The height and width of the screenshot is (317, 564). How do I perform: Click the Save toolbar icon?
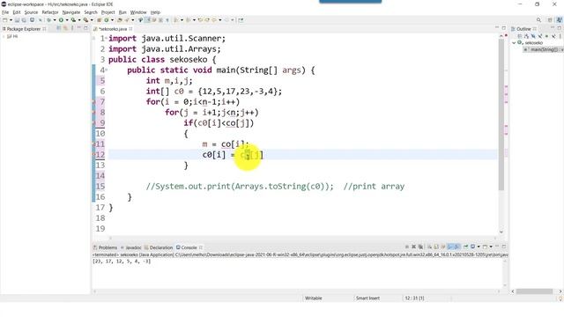[17, 20]
